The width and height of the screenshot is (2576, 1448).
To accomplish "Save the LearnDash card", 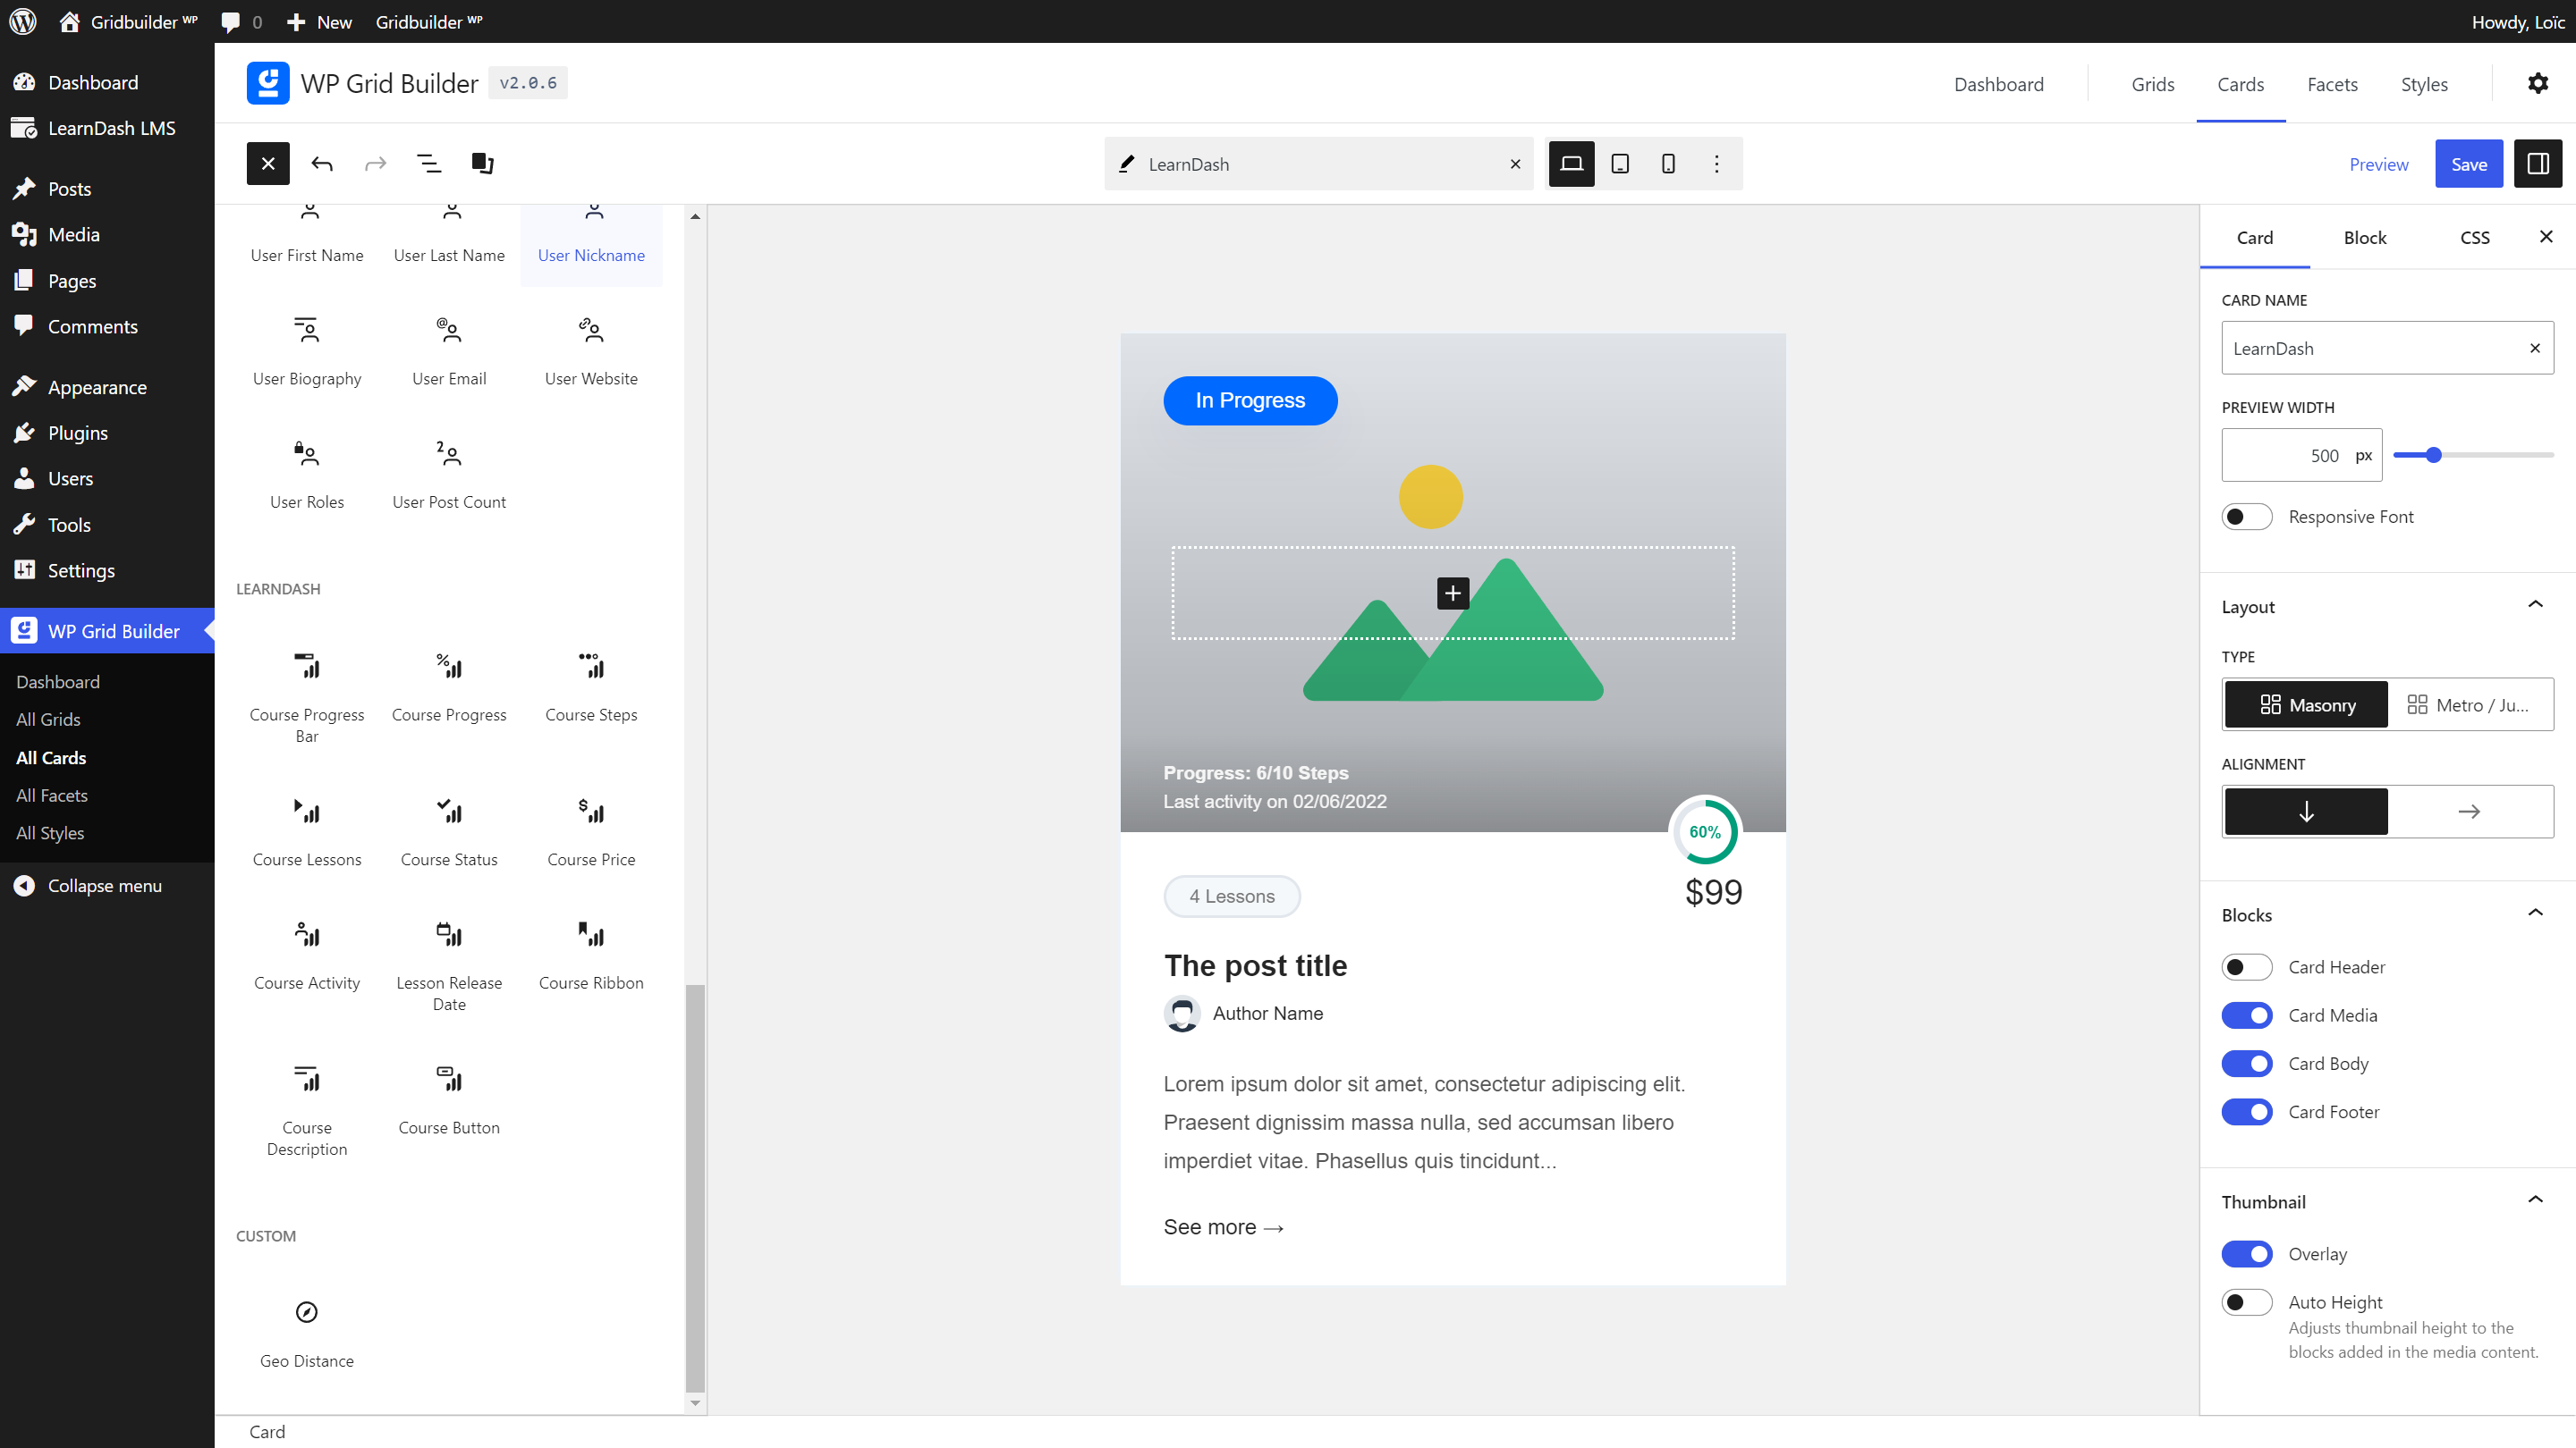I will 2469,163.
